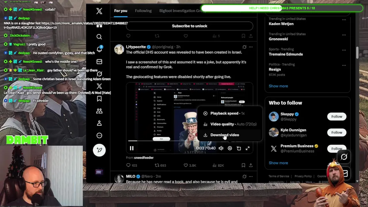Screen dimensions: 368x207
Task: Follow Kyle Dunnigan
Action: tap(337, 132)
